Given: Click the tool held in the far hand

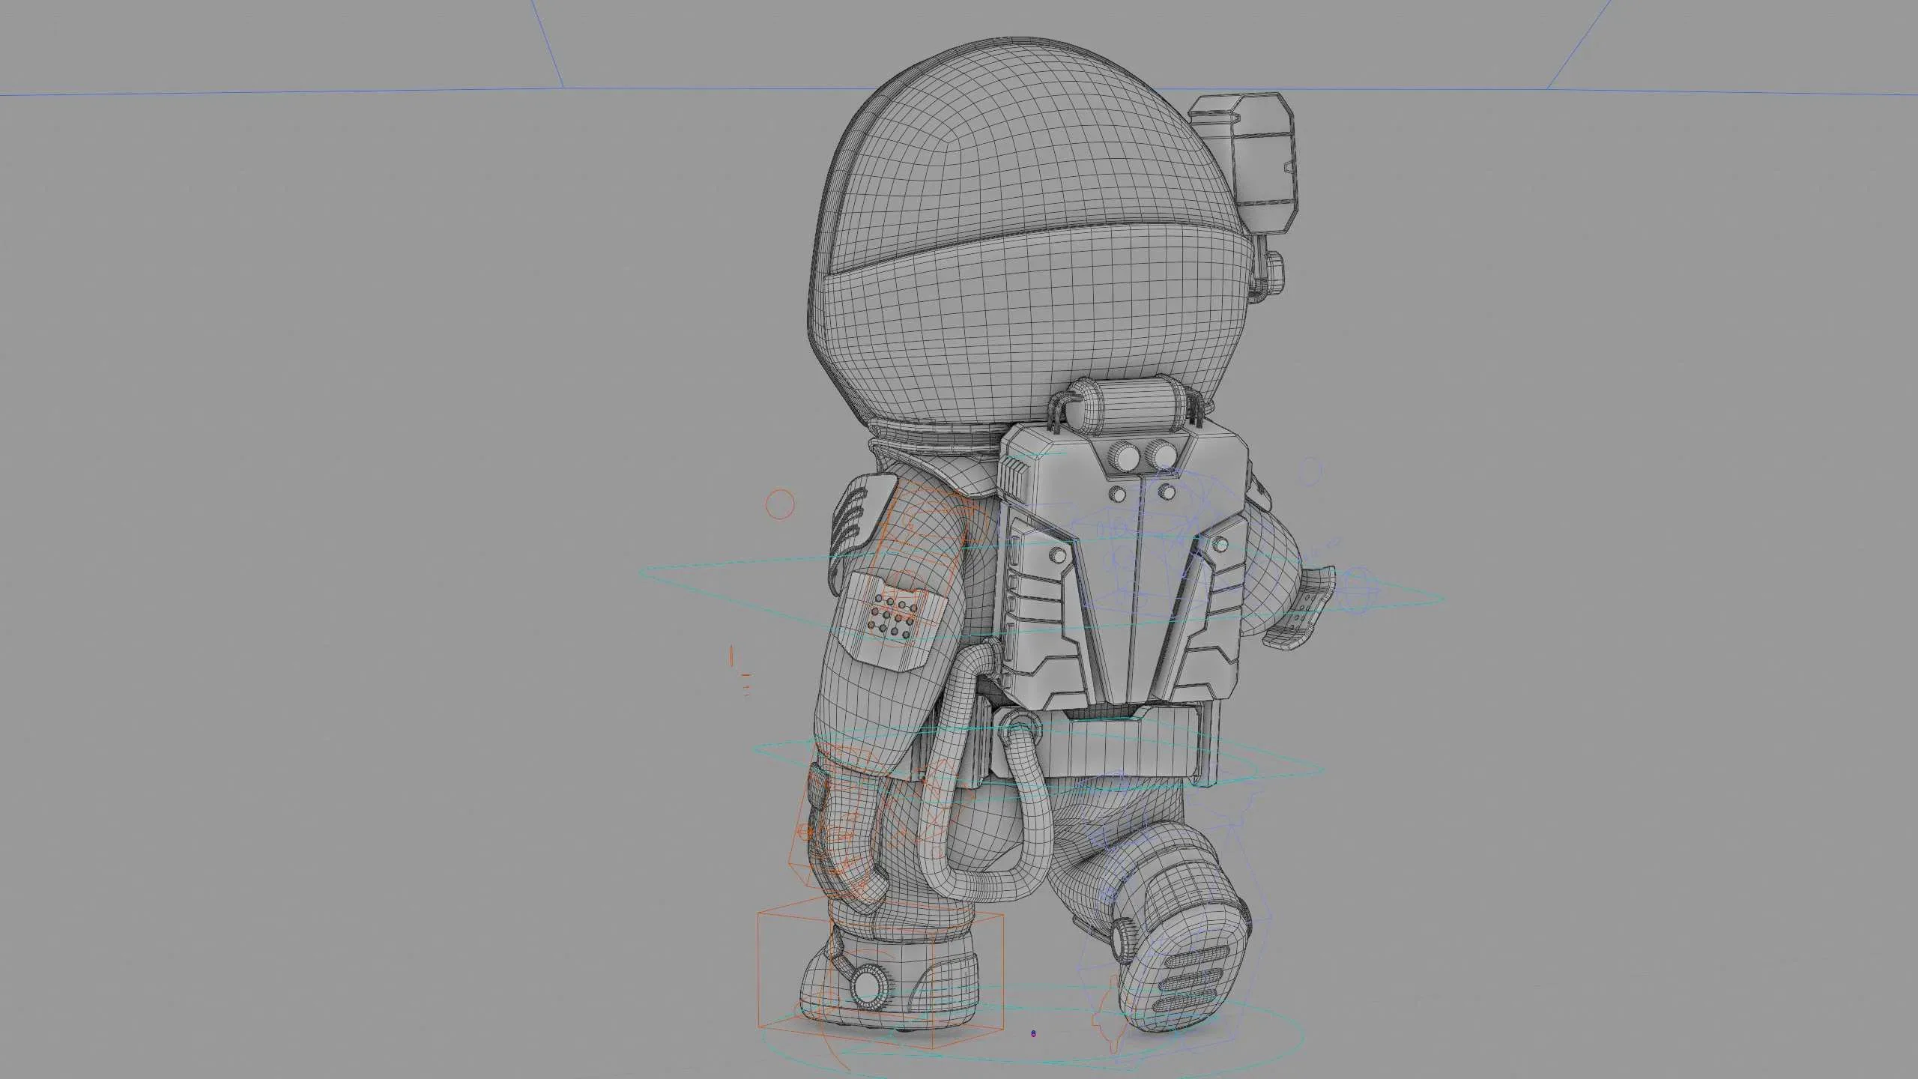Looking at the screenshot, I should tap(1300, 608).
